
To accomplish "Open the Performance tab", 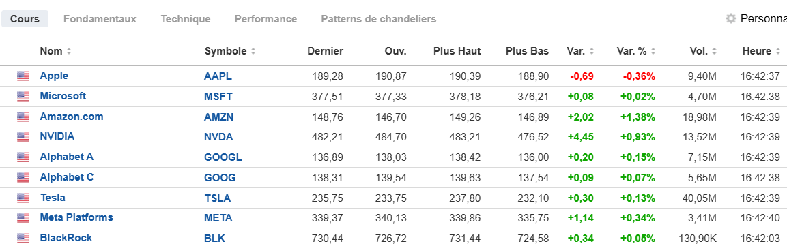I will 266,19.
